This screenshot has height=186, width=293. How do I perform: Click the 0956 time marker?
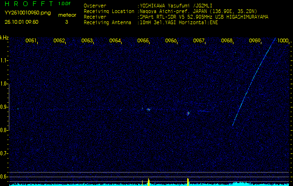[170, 40]
